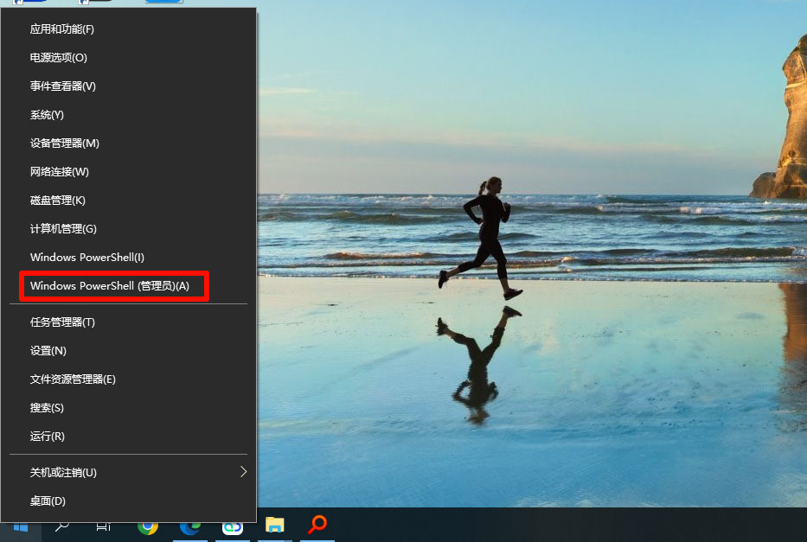Click 运行(R) to open Run
The height and width of the screenshot is (542, 807).
coord(48,437)
